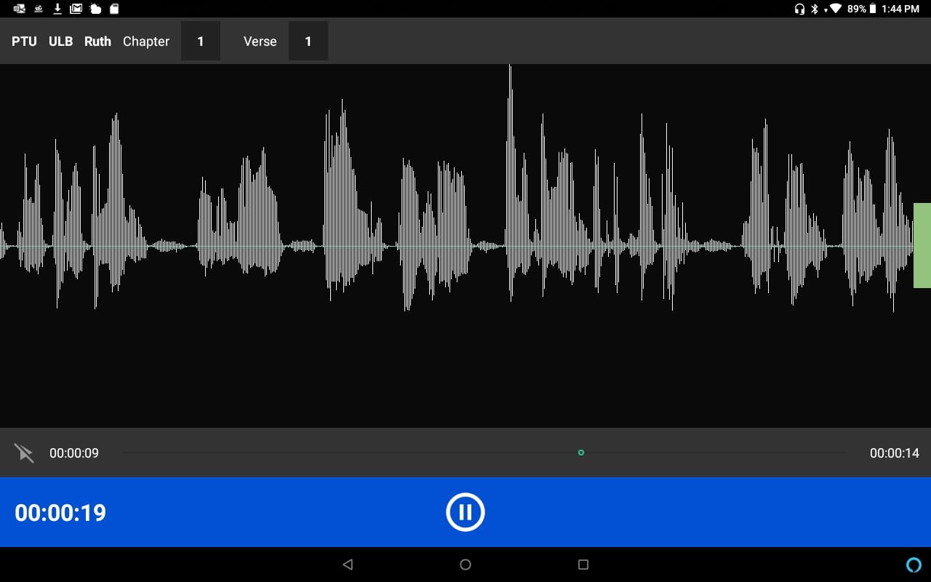Click the headphones status icon

[799, 9]
